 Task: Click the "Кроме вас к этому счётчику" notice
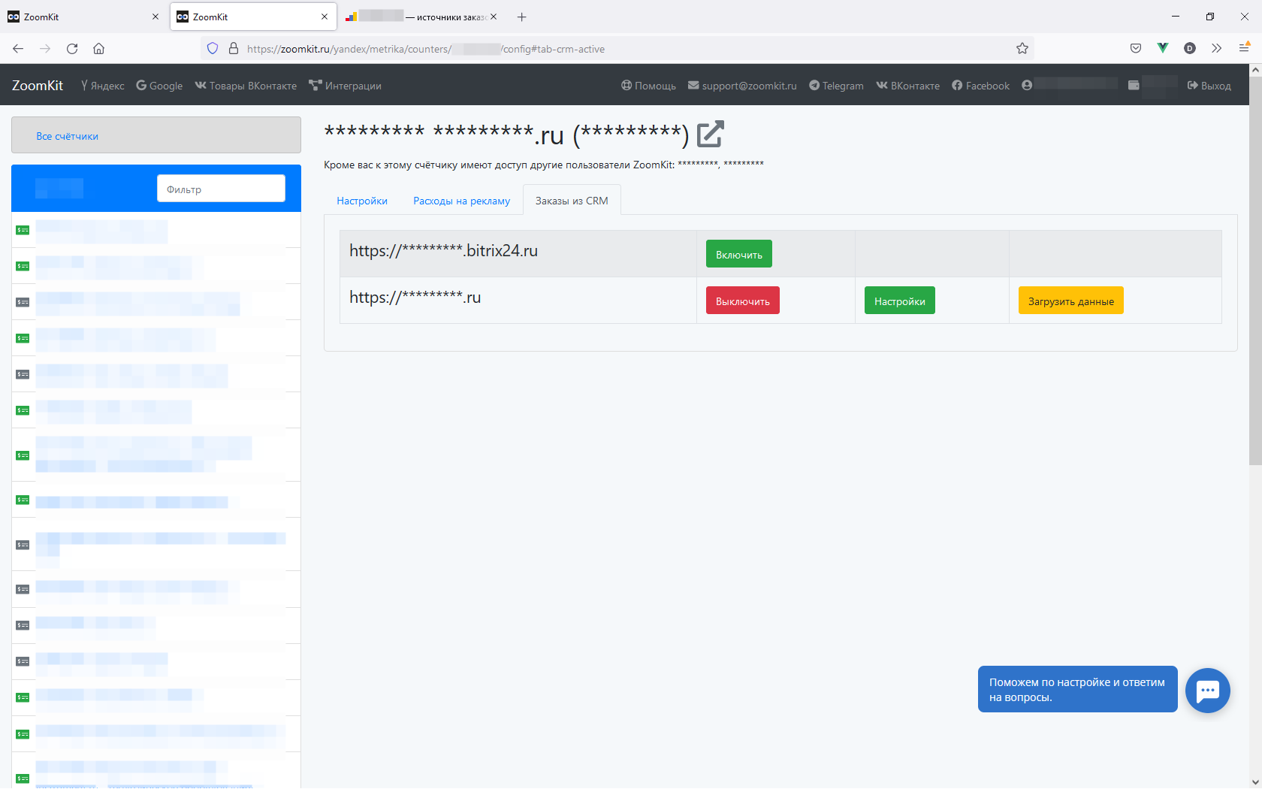pos(544,165)
